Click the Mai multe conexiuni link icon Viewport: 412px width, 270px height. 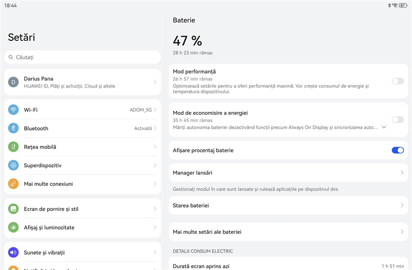(x=13, y=184)
